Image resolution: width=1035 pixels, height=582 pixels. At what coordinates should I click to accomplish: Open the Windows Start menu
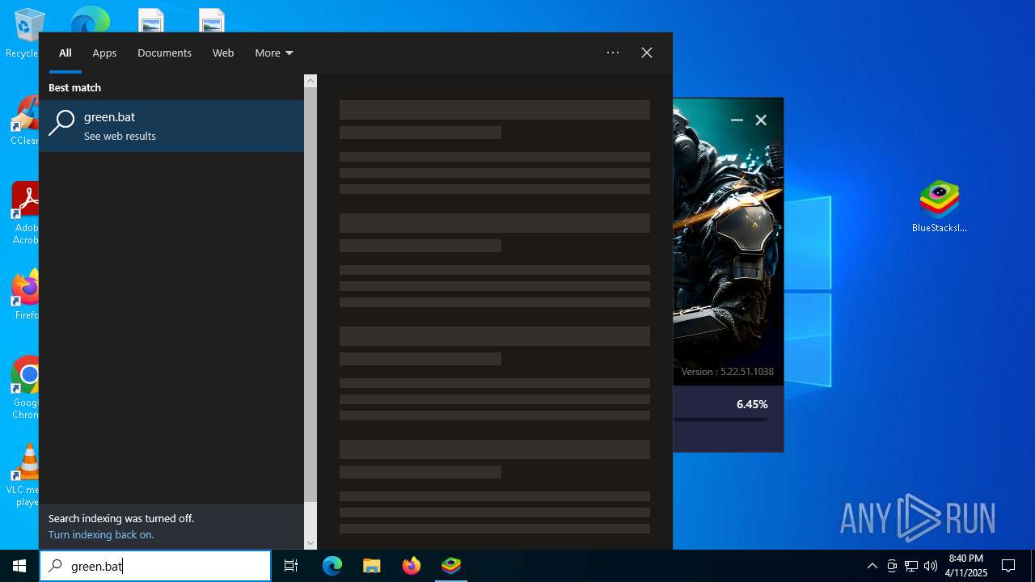point(19,566)
